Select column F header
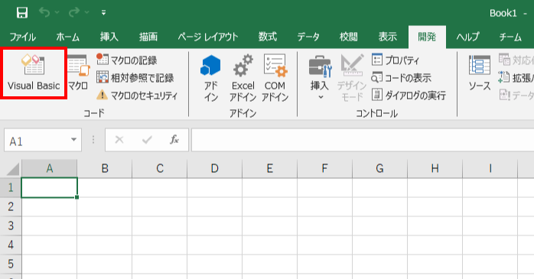Viewport: 534px width, 279px height. point(325,168)
